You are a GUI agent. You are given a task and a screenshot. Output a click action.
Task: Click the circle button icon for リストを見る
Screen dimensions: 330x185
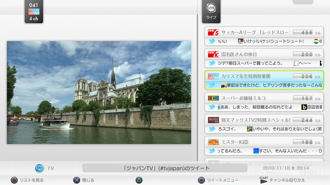14,180
